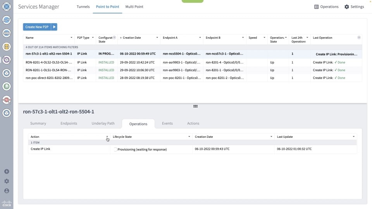
Task: Click the six-dot panel splitter handle
Action: pos(195,106)
